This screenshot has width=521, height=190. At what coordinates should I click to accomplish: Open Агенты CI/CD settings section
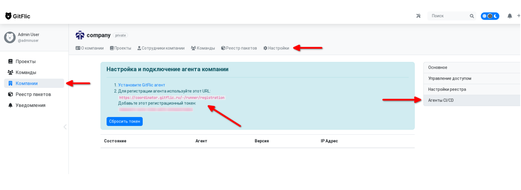(472, 100)
